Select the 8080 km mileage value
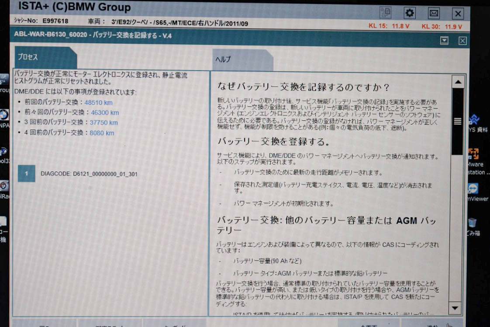The image size is (490, 327). pos(102,133)
